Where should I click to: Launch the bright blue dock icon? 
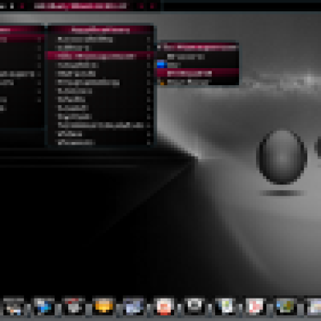[44, 307]
